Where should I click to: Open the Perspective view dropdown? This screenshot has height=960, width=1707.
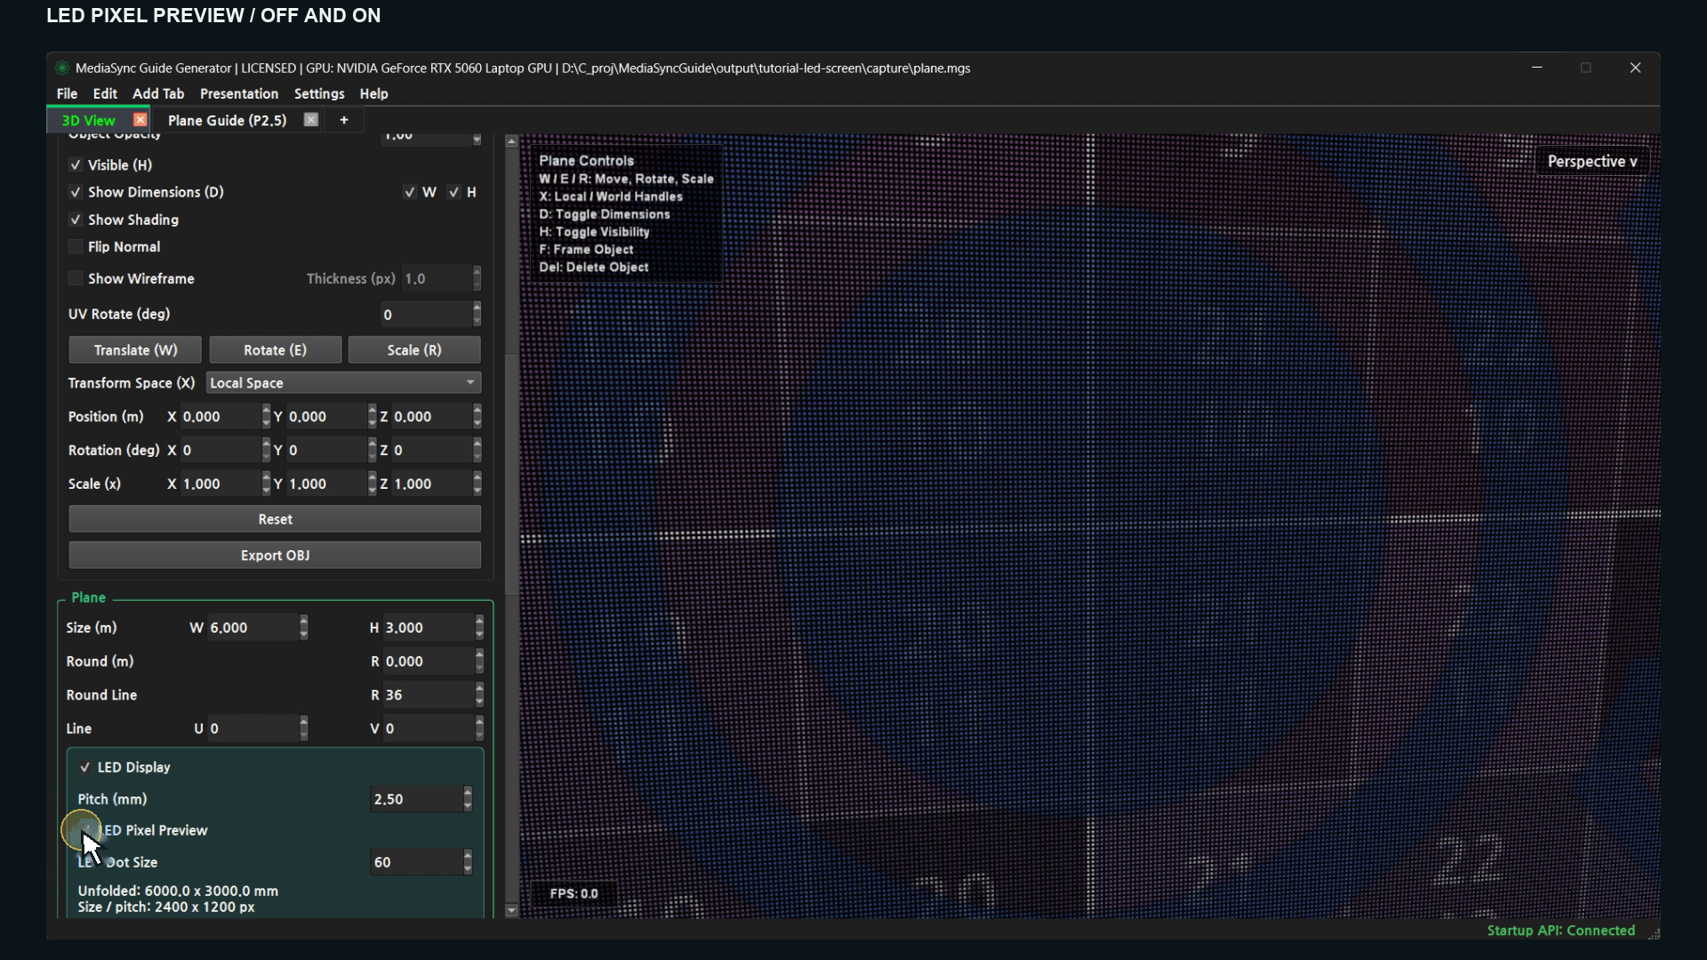tap(1591, 162)
